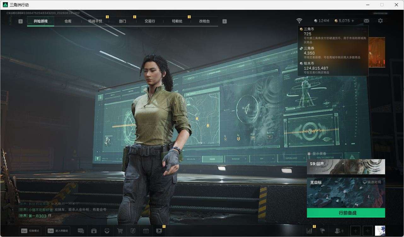Viewport: 404px width, 237px height.
Task: Go to the 部门 tab
Action: point(123,21)
